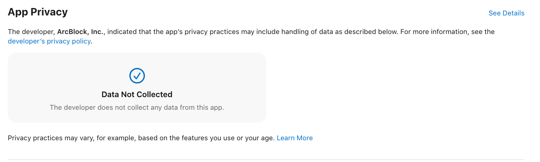Click the words 'The developer,' starting the intro
The height and width of the screenshot is (162, 540).
pyautogui.click(x=31, y=32)
